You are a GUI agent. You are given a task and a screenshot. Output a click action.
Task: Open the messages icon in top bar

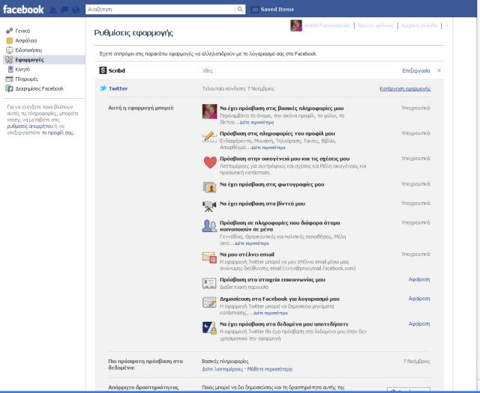pos(65,9)
